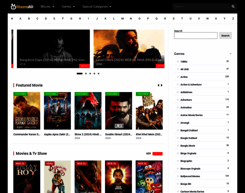This screenshot has width=245, height=193.
Task: Filter titles by the # symbol
Action: (12, 19)
